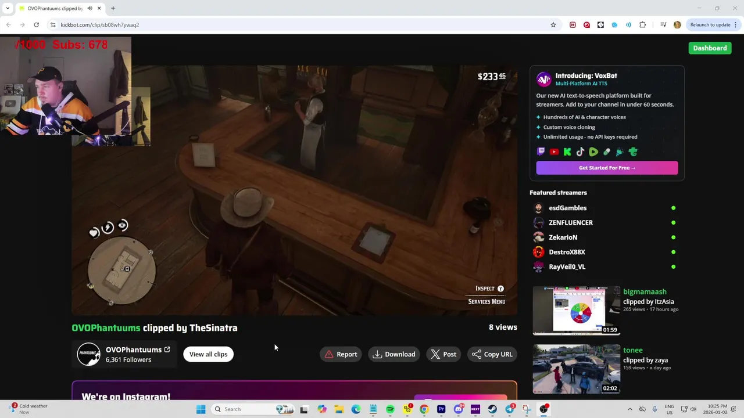Open a new browser tab
Image resolution: width=744 pixels, height=418 pixels.
pos(113,8)
